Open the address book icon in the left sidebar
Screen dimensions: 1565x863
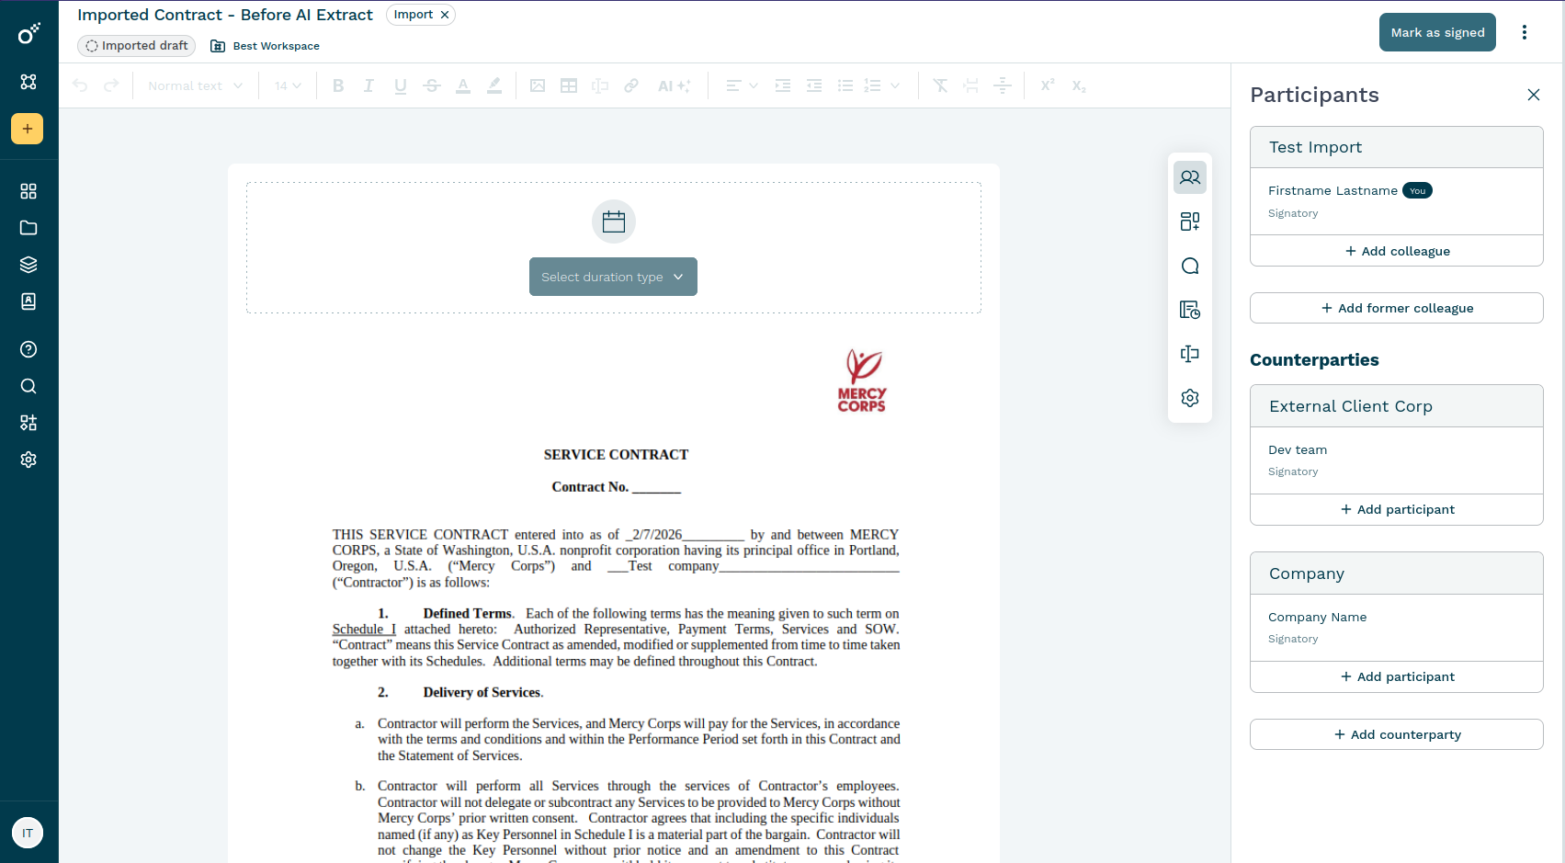[x=28, y=301]
